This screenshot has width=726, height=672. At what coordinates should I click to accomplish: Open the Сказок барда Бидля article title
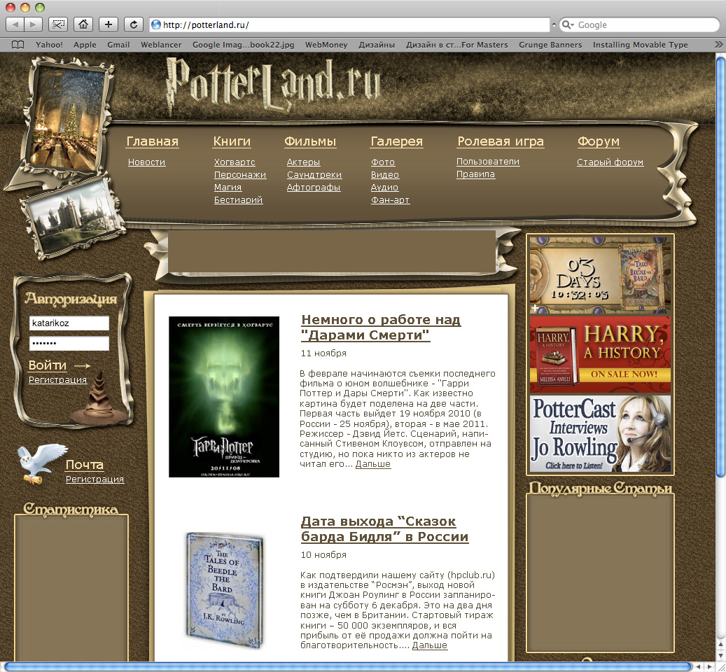[384, 529]
